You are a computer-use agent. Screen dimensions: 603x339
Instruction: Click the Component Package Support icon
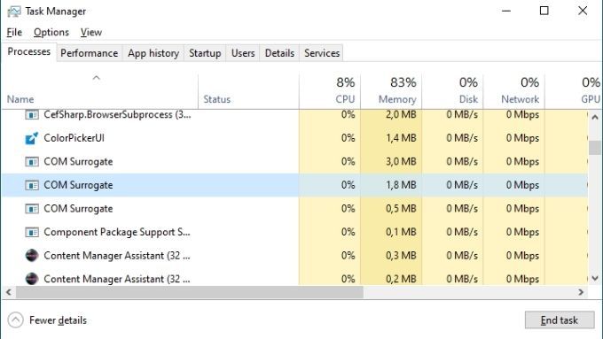pyautogui.click(x=32, y=232)
